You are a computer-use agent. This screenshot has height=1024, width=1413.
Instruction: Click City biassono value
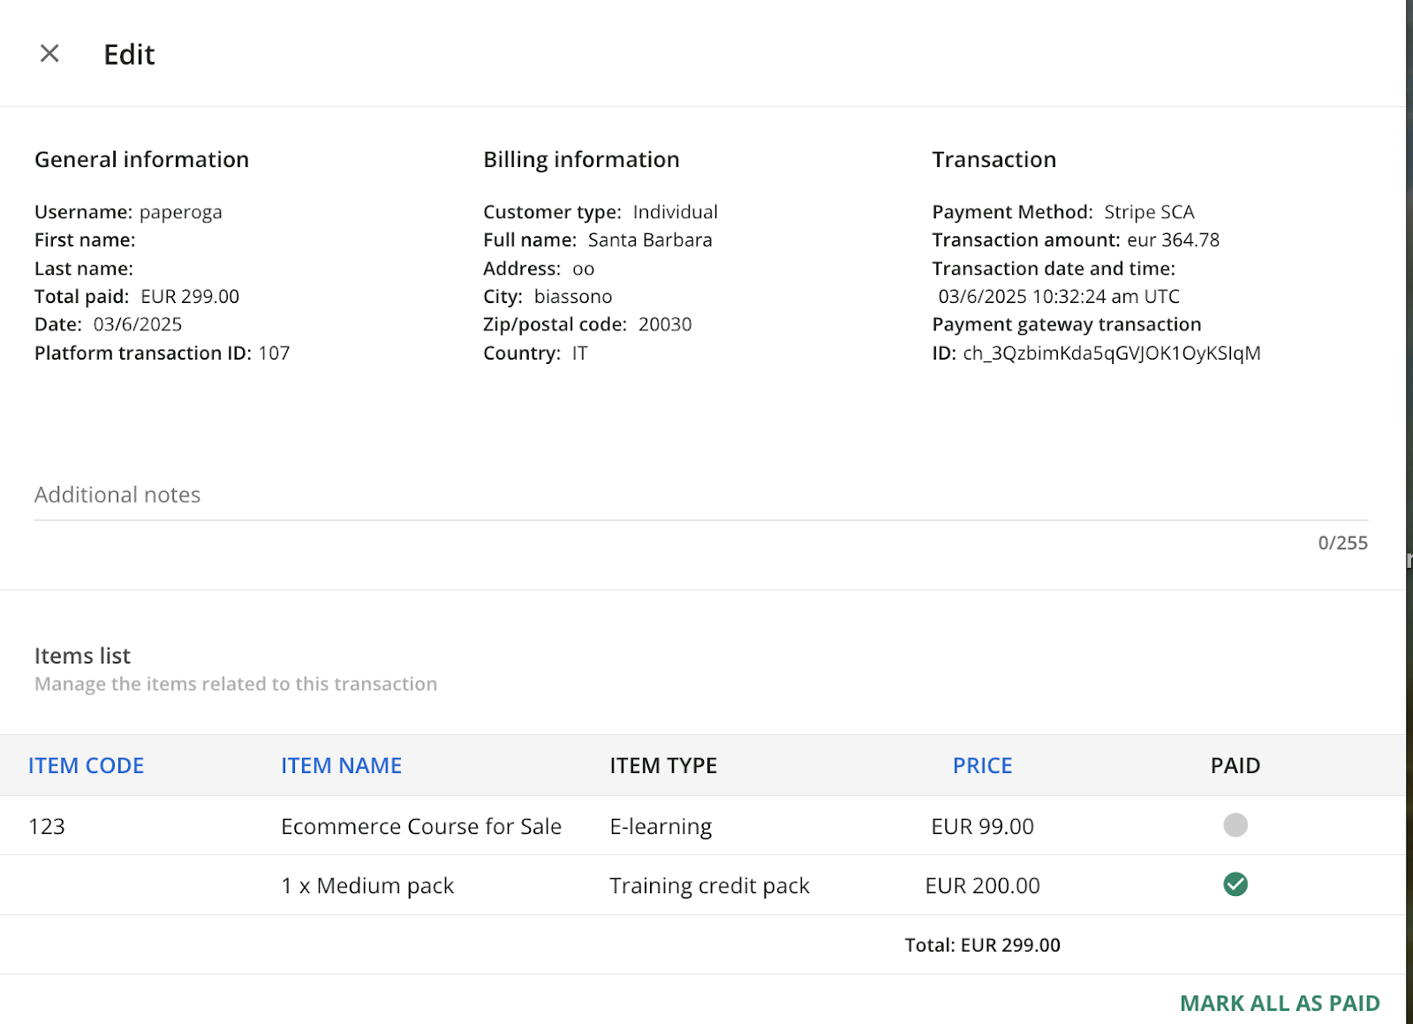click(573, 296)
